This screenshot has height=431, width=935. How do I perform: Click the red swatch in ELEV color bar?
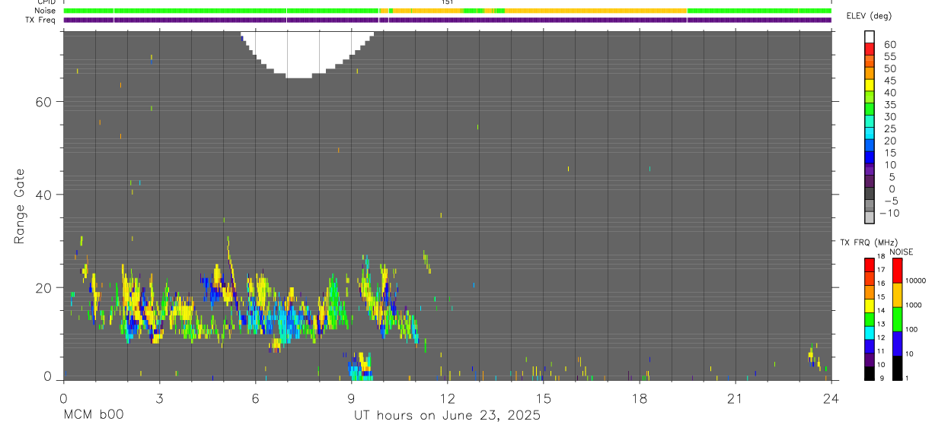tap(870, 49)
